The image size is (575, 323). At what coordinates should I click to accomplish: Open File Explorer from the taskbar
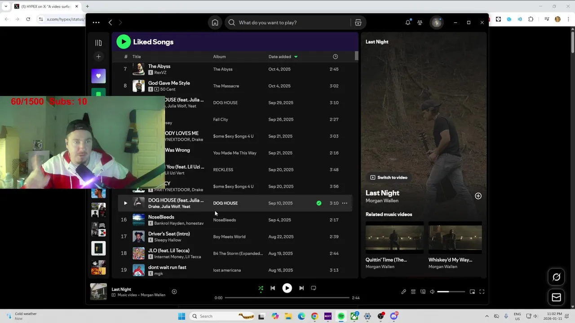coord(288,316)
